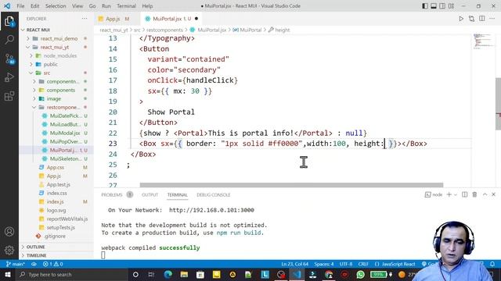
Task: Open the Manage gear icon
Action: click(9, 251)
